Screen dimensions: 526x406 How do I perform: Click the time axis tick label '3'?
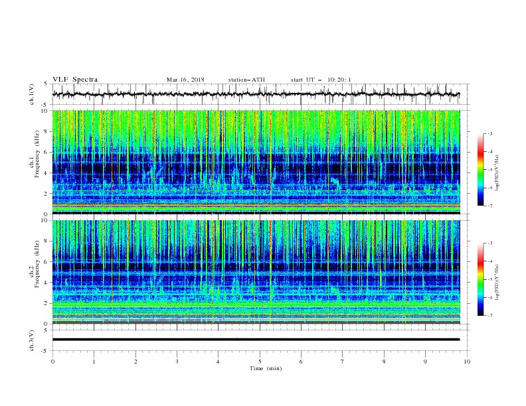click(x=177, y=362)
